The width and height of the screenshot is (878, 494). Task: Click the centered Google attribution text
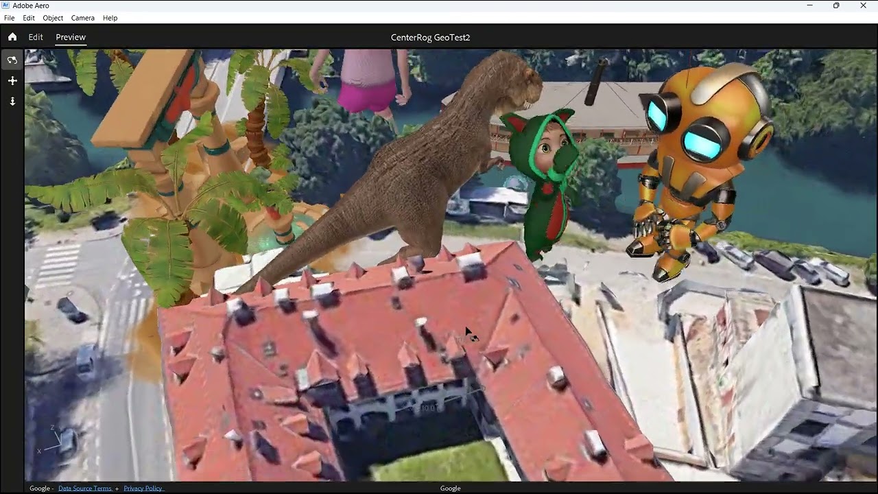[x=450, y=489]
